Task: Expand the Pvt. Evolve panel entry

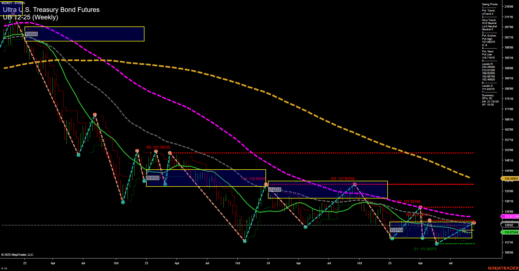Action: [490, 35]
